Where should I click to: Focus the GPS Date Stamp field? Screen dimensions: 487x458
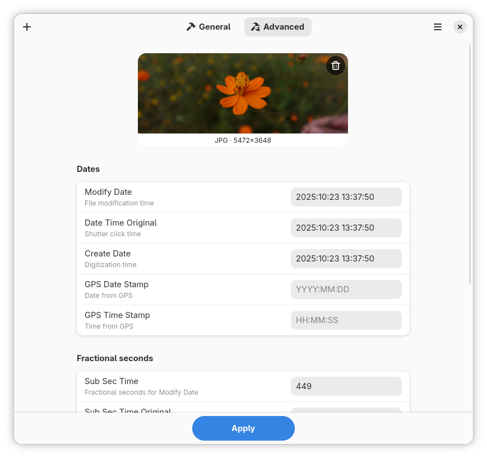346,289
